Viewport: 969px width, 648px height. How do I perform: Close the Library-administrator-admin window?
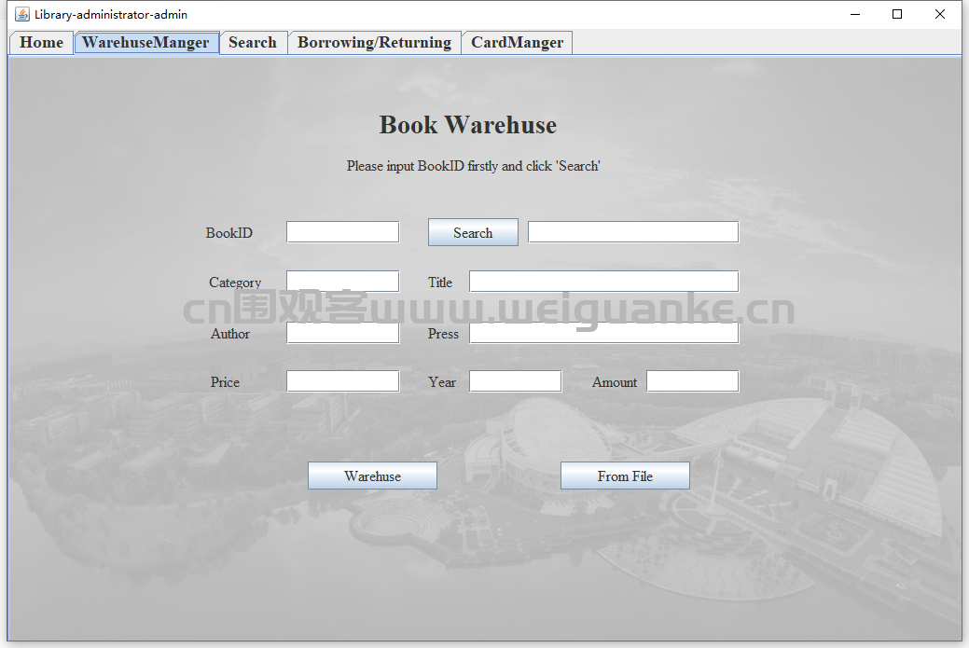coord(940,14)
